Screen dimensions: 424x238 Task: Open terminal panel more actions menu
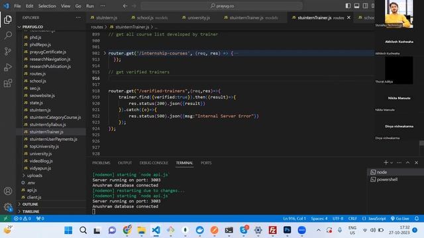coord(399,163)
